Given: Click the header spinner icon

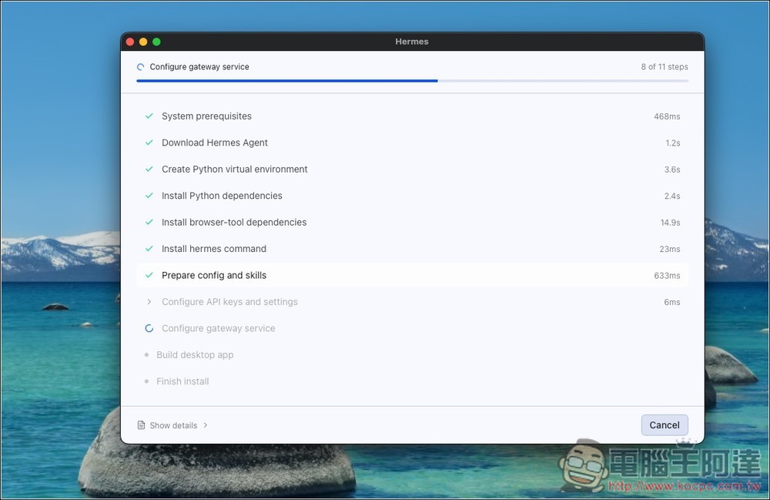Looking at the screenshot, I should (x=140, y=67).
